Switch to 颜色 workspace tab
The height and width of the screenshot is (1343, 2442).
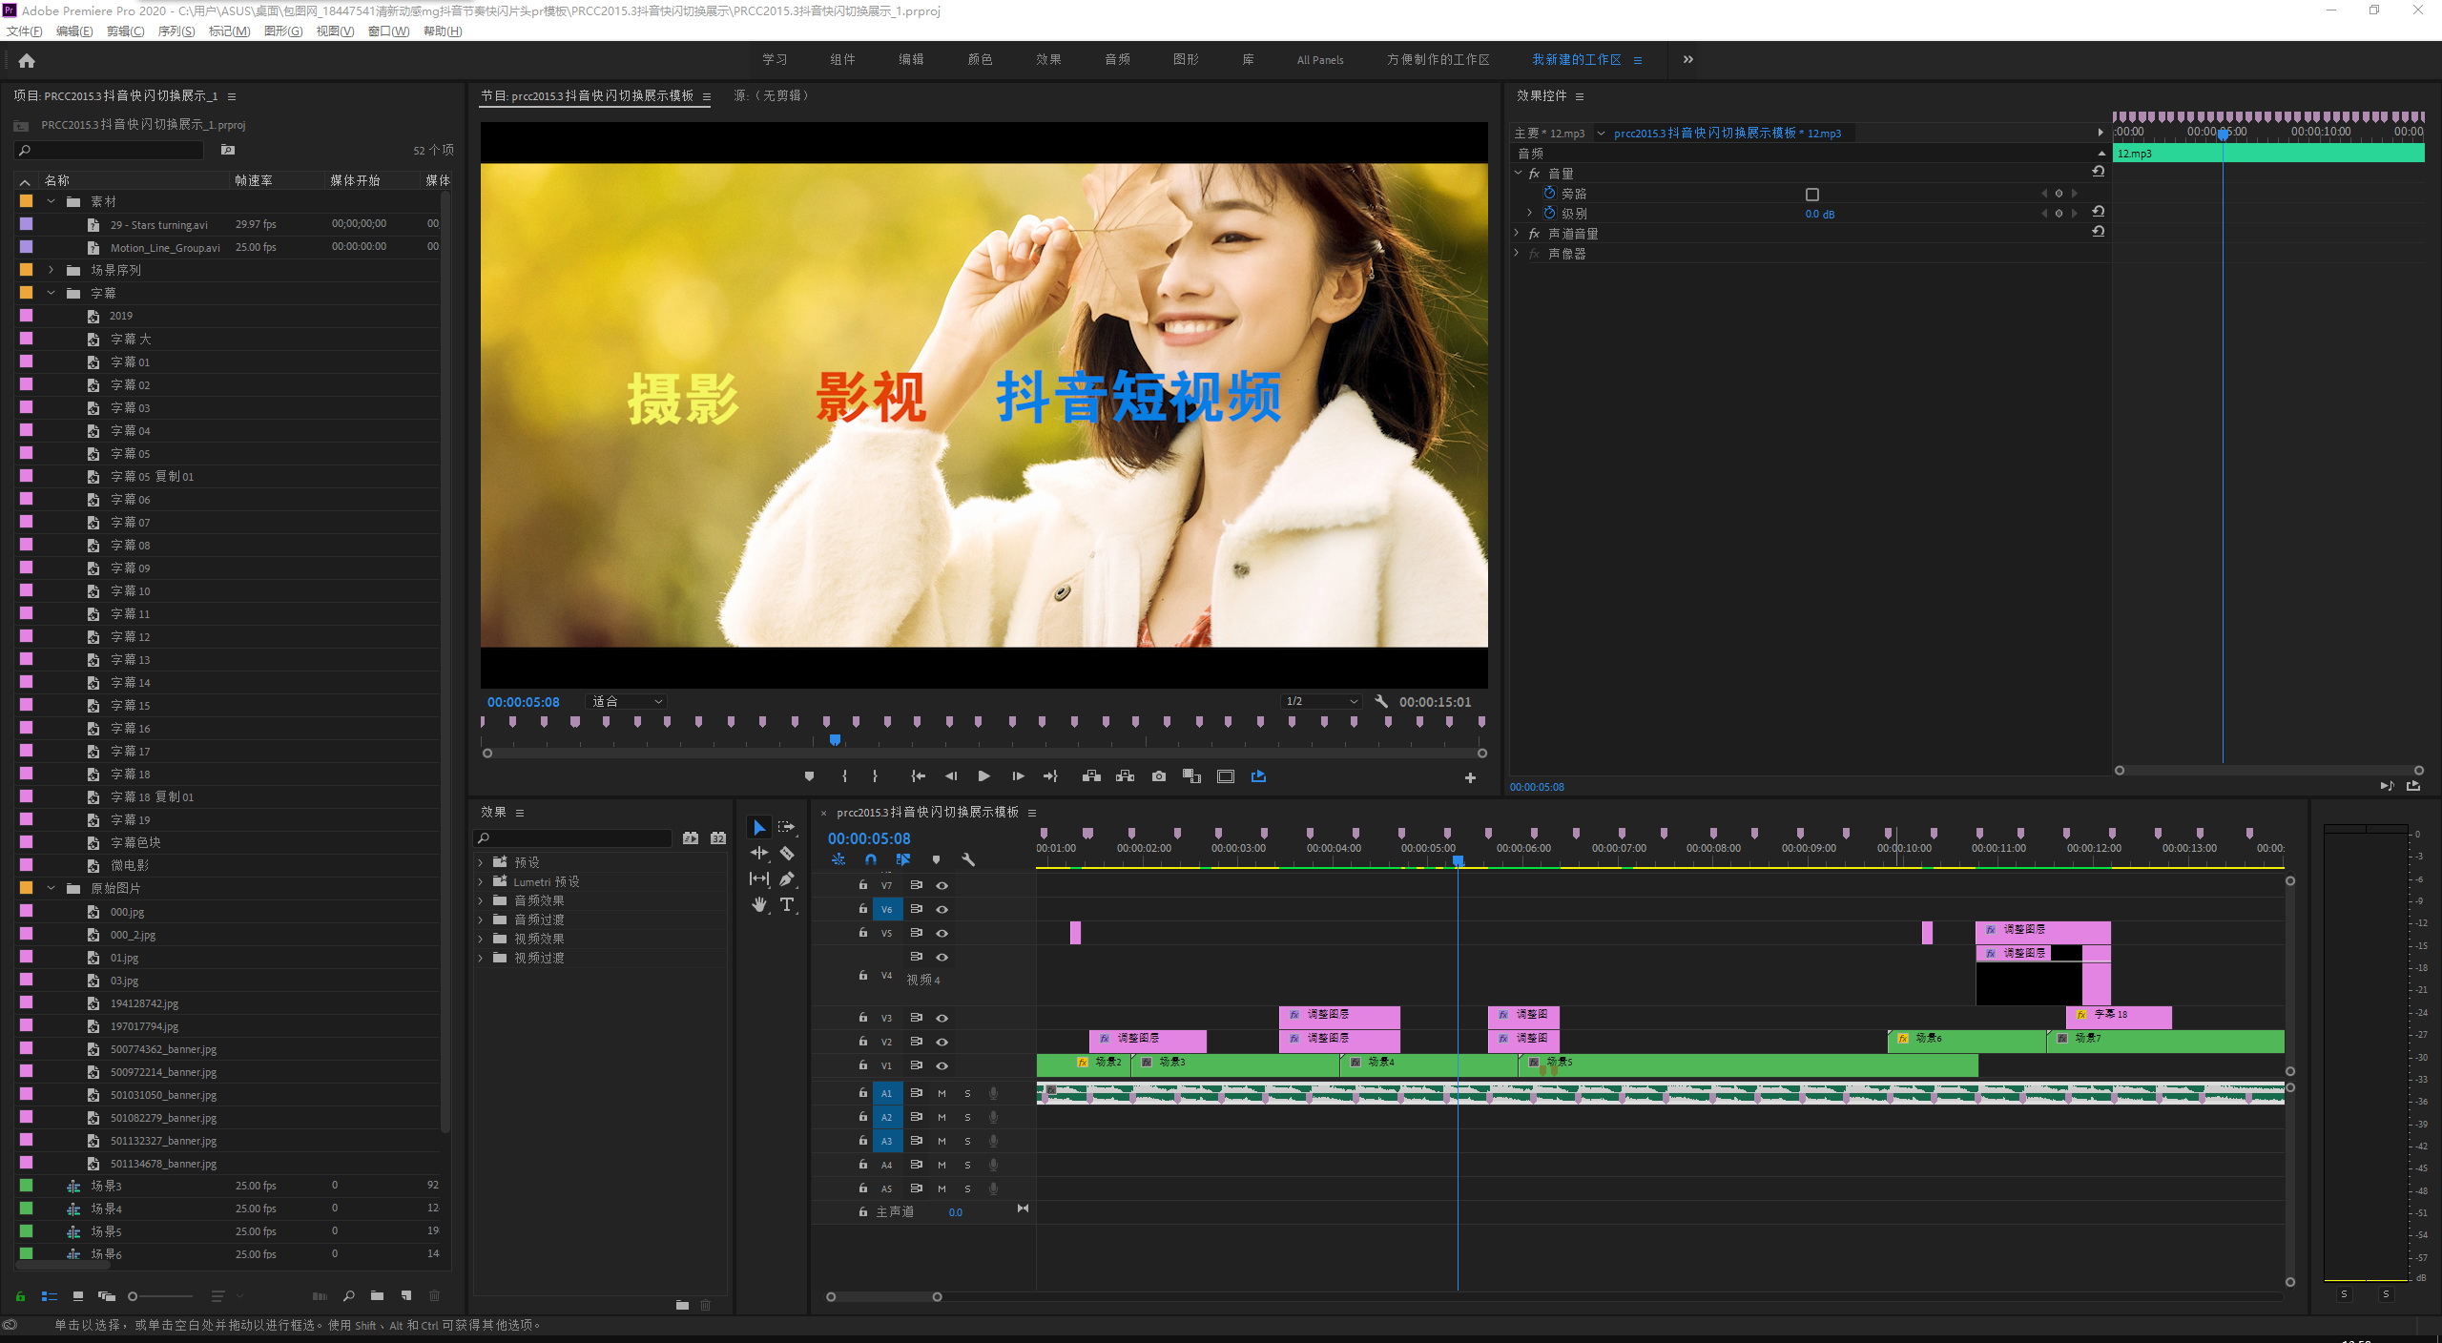click(x=980, y=59)
